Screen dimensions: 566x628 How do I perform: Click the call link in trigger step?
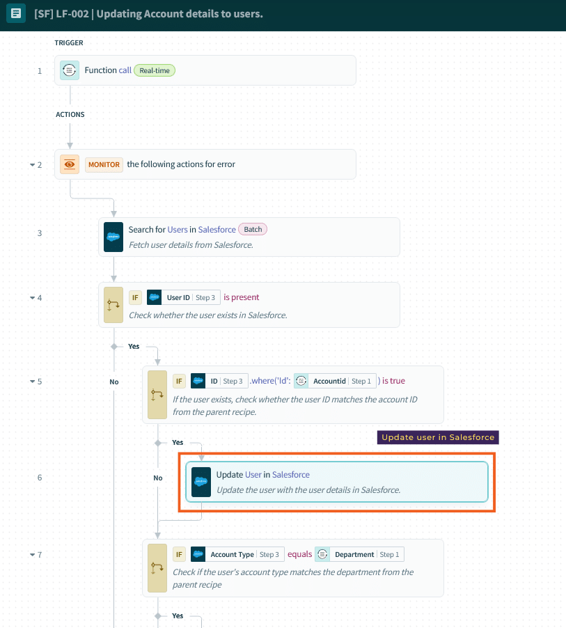pyautogui.click(x=125, y=70)
